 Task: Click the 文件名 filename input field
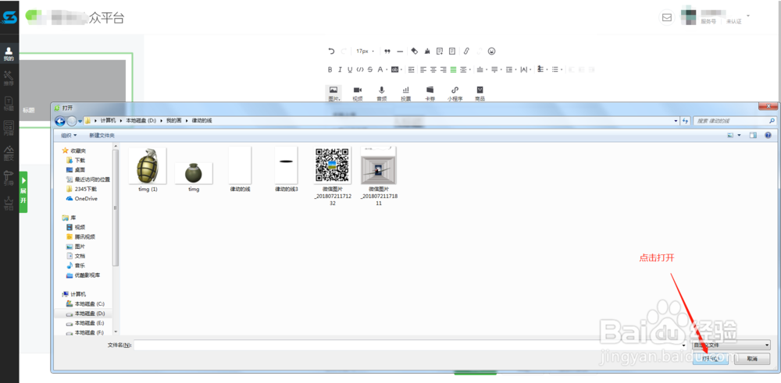411,345
